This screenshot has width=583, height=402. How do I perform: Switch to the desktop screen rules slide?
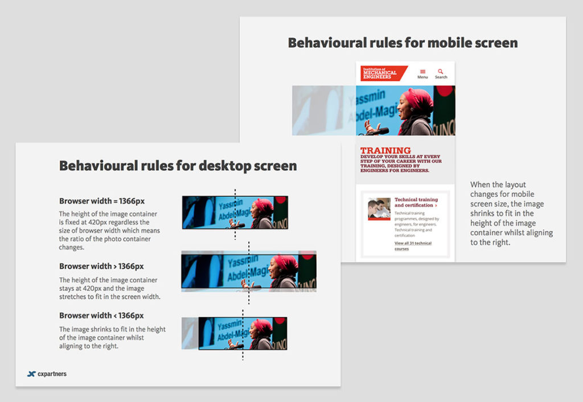177,166
